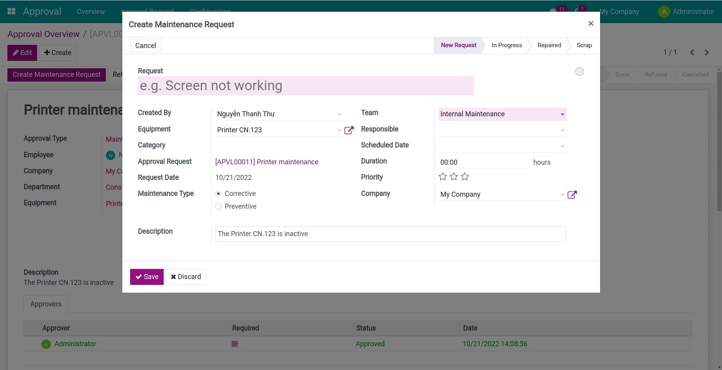Open Printer CN.123 via external link icon
The width and height of the screenshot is (722, 370).
[349, 130]
